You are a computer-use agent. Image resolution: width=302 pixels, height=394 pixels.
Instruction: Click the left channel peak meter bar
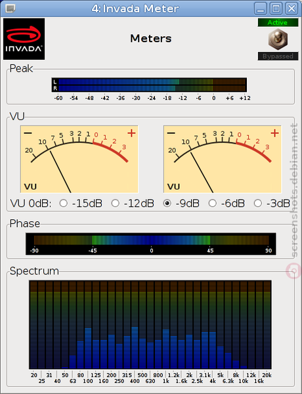coord(152,81)
